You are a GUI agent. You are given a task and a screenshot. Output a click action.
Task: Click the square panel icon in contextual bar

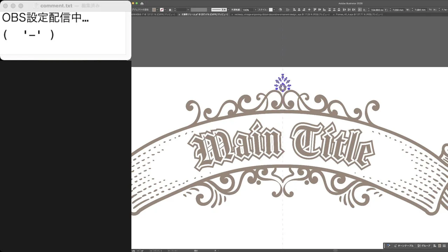click(440, 246)
